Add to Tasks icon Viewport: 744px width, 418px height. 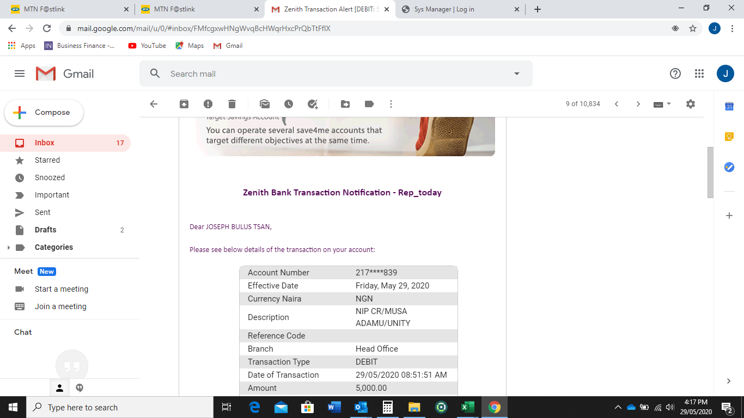[x=313, y=104]
